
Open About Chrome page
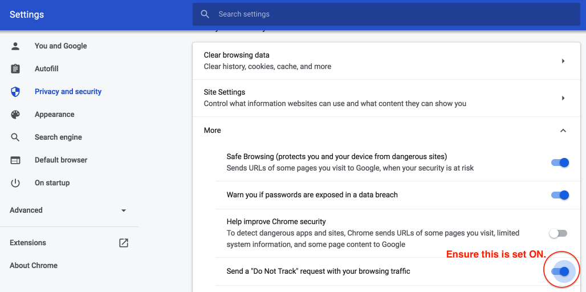point(34,265)
